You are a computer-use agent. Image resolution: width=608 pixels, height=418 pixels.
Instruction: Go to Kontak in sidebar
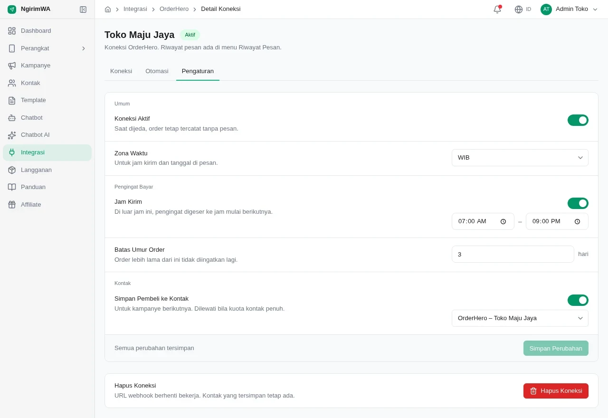(x=47, y=83)
